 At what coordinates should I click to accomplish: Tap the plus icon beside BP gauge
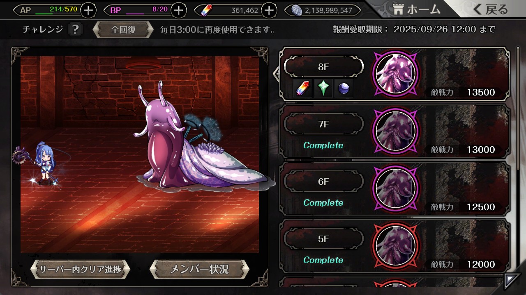click(x=178, y=10)
